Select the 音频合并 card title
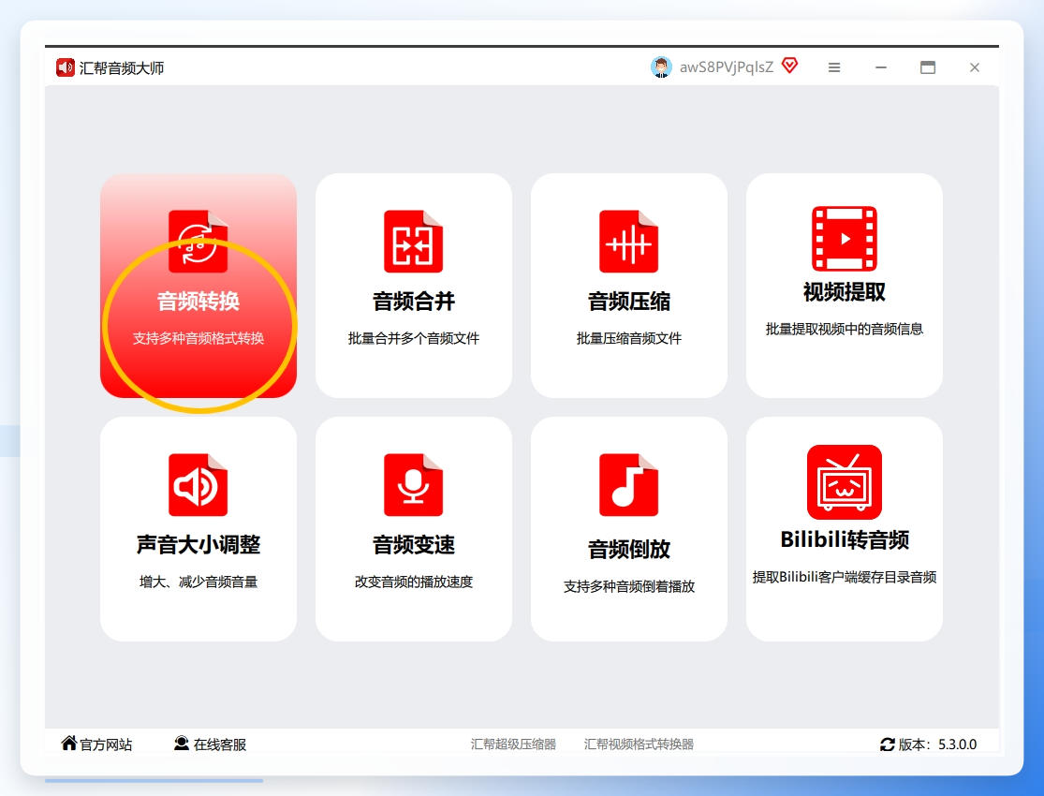This screenshot has height=796, width=1044. tap(414, 302)
